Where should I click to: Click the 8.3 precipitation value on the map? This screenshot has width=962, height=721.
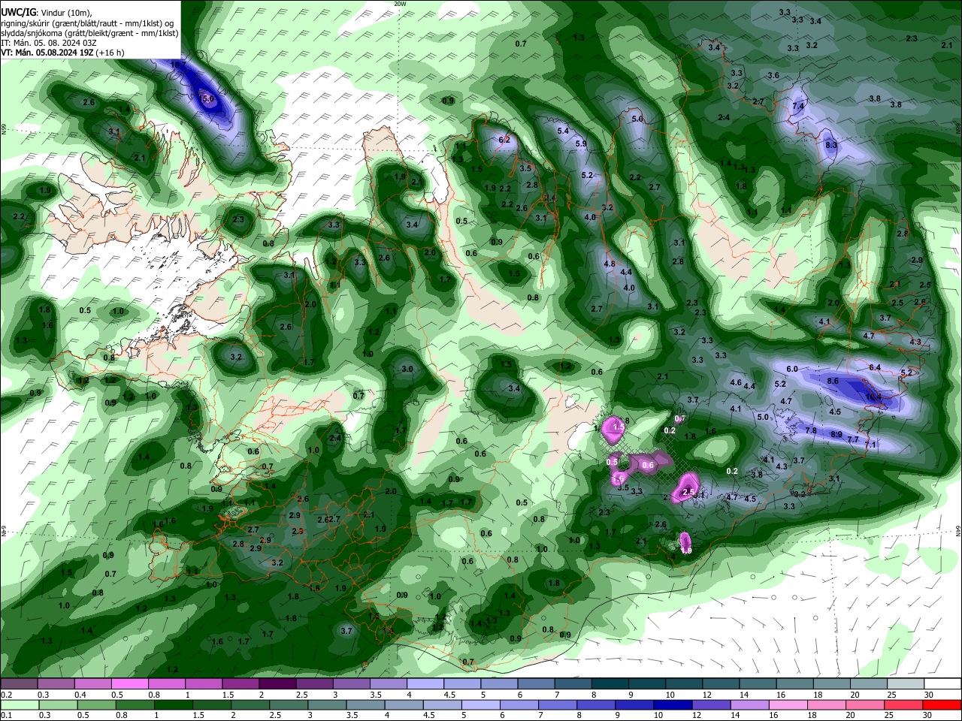(831, 144)
